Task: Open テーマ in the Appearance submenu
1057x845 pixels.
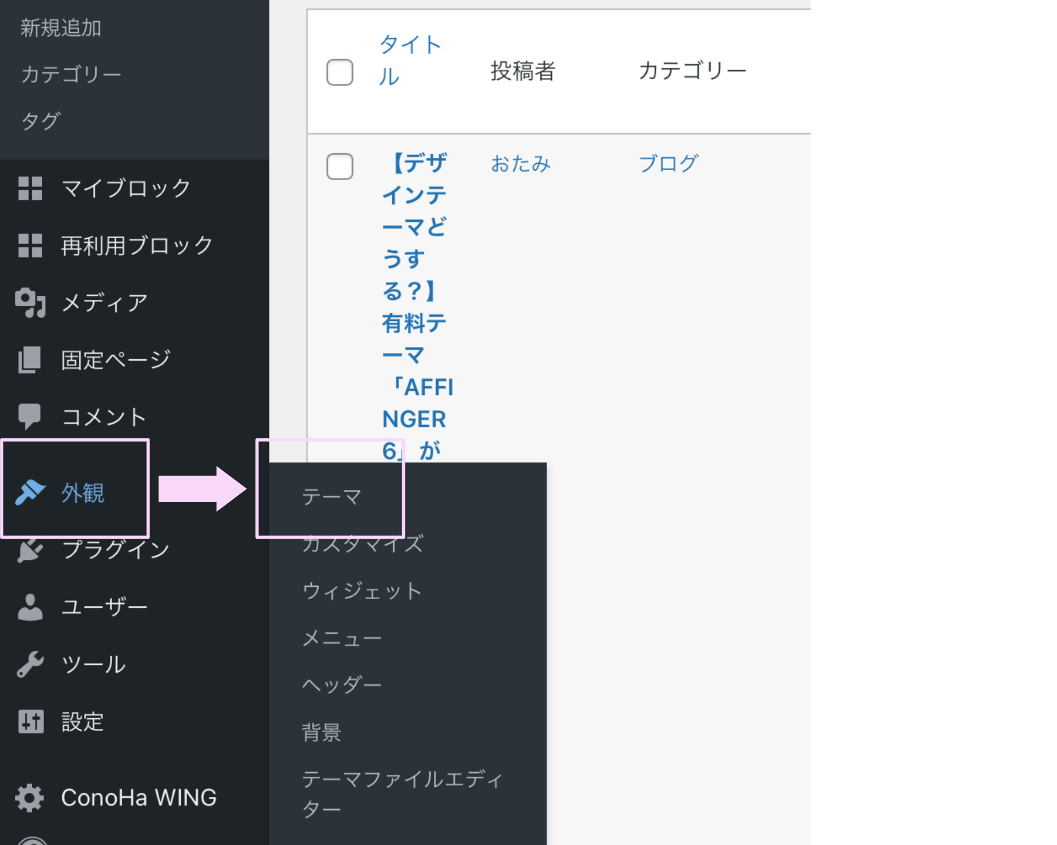Action: point(332,497)
